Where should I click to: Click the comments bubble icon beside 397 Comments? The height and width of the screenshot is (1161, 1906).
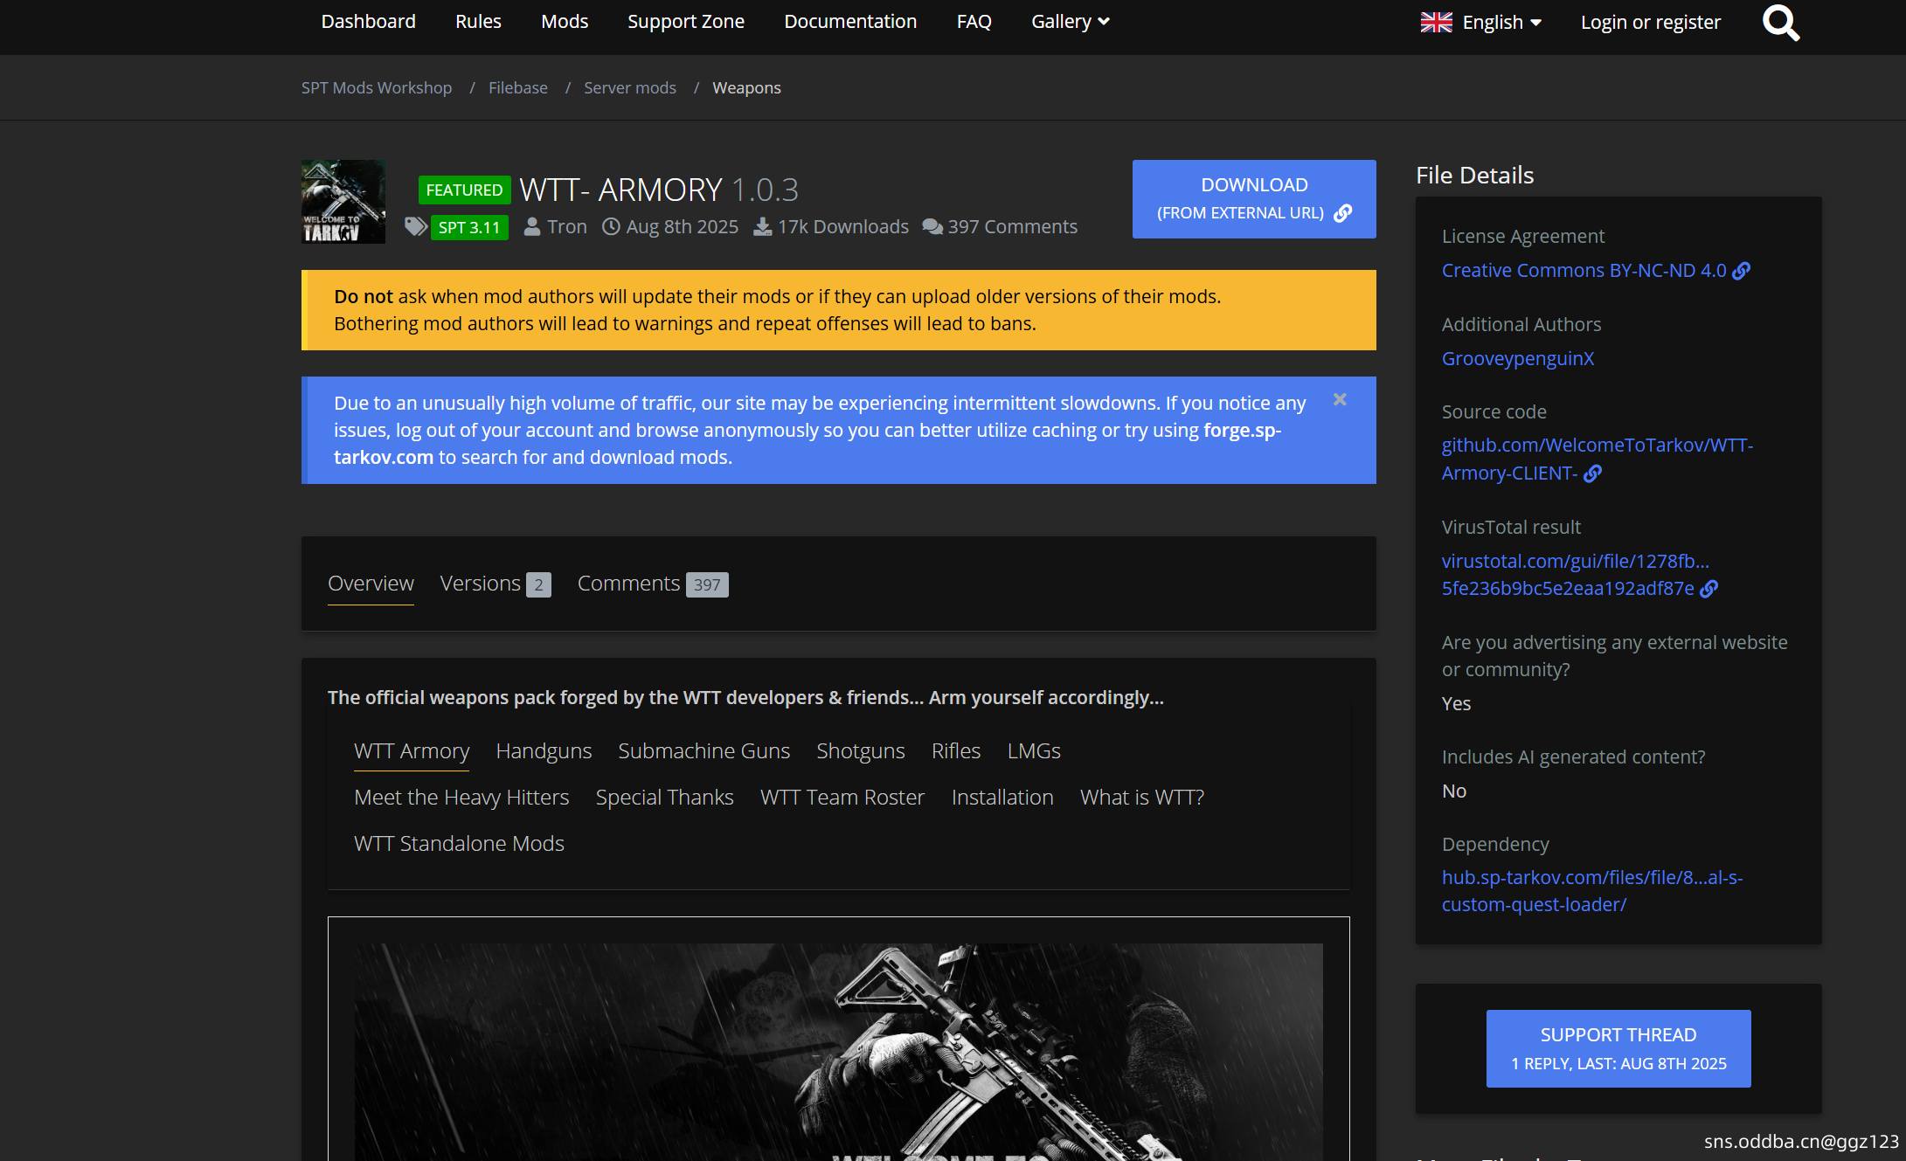click(932, 227)
